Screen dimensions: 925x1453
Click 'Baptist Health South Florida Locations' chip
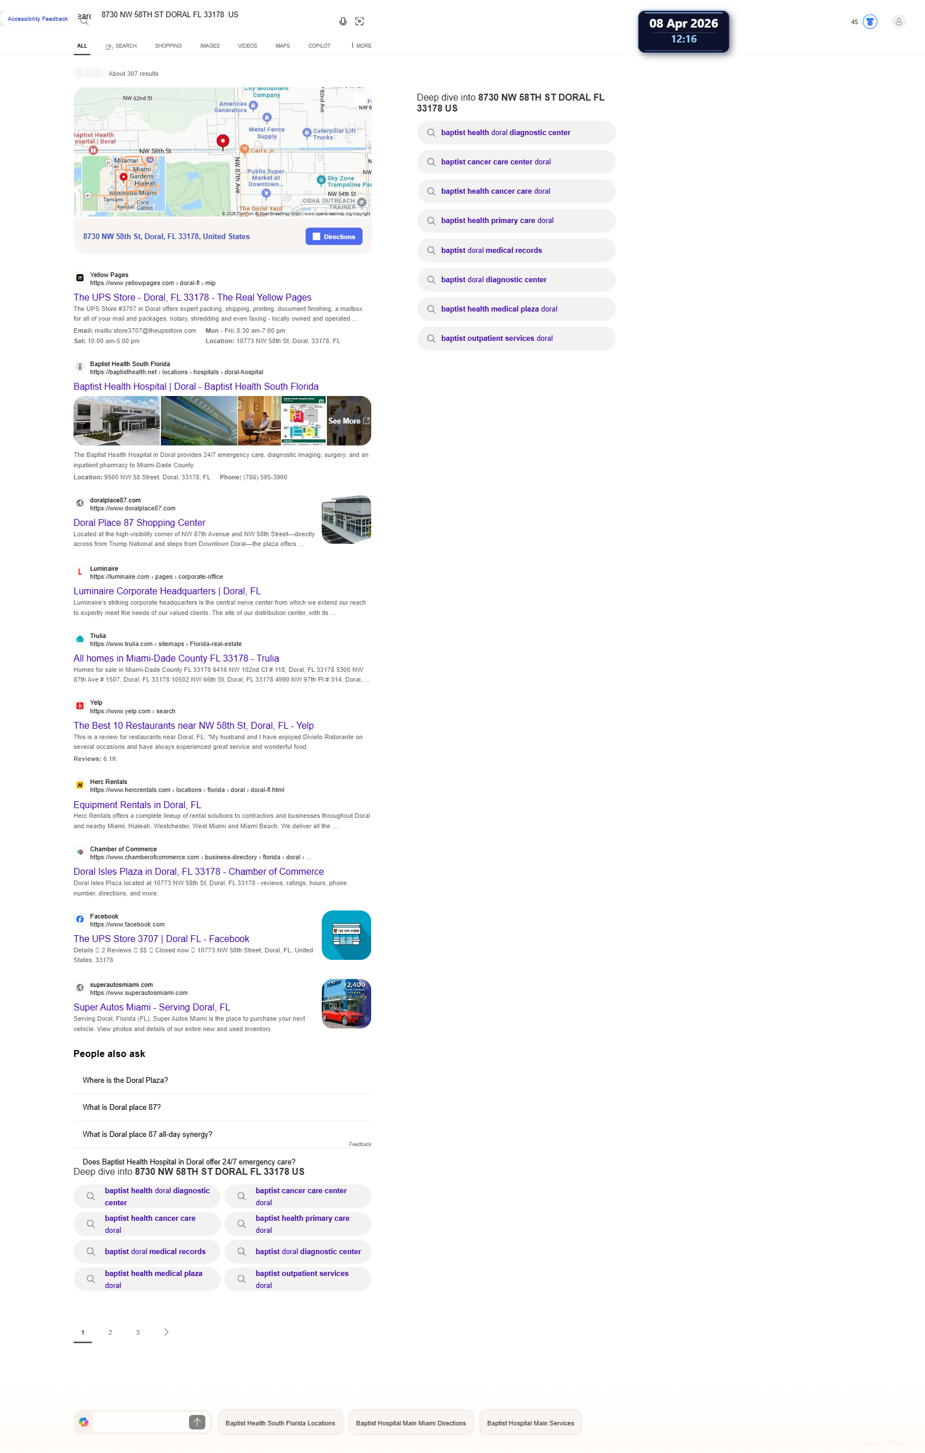click(280, 1423)
